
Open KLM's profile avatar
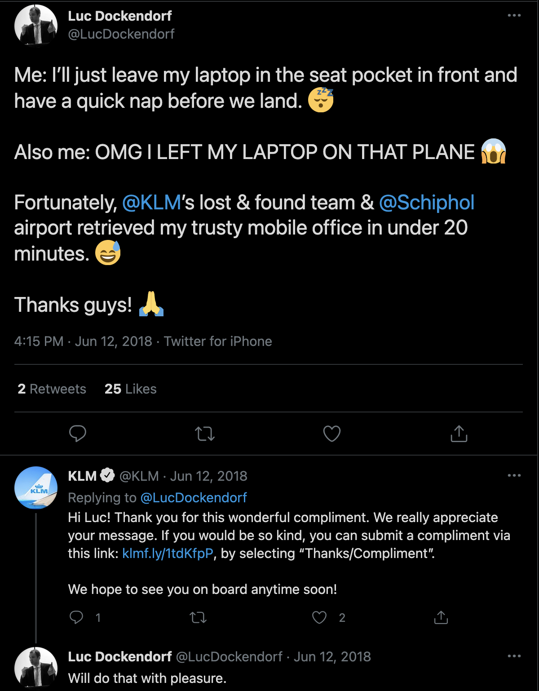[36, 487]
